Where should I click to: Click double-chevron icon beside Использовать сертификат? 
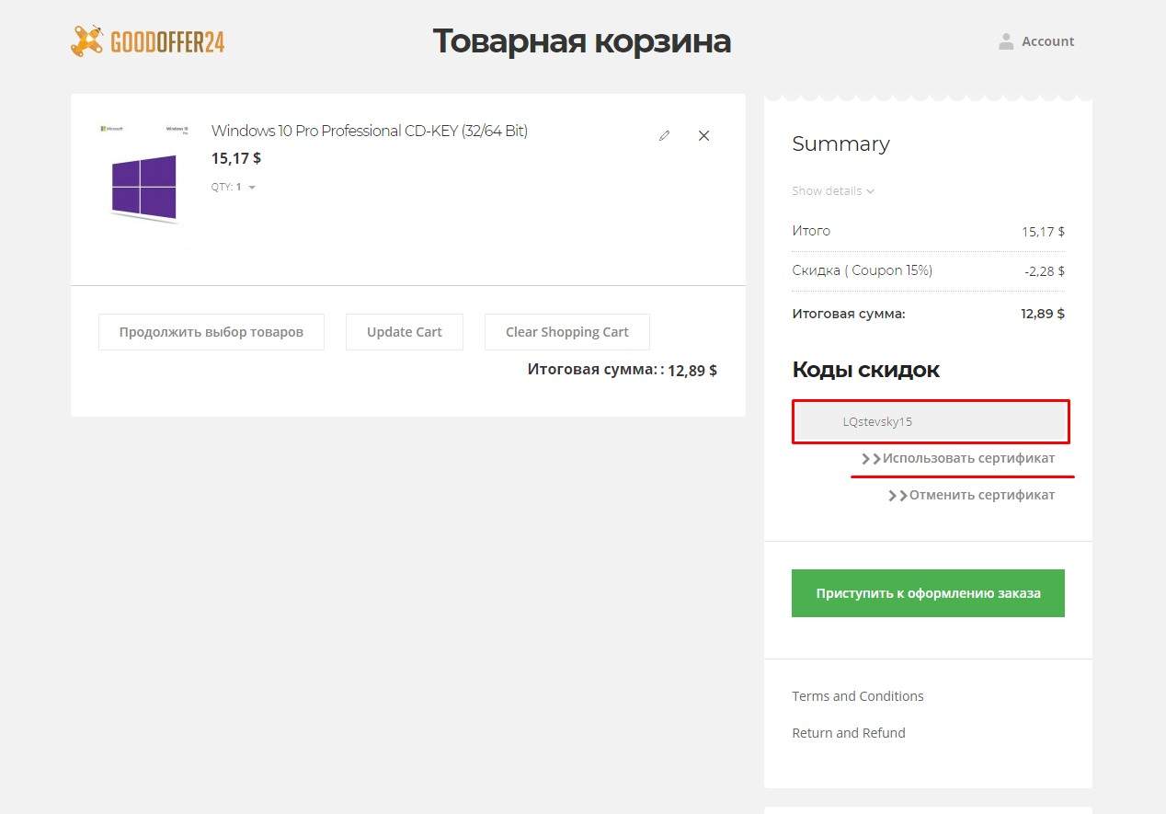click(870, 458)
